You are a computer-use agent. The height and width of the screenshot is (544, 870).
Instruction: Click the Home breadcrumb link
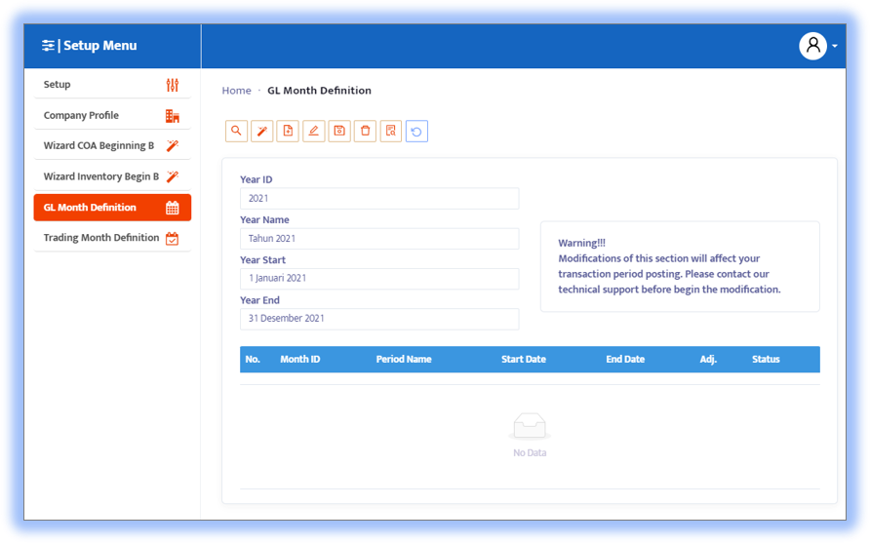[x=236, y=91]
